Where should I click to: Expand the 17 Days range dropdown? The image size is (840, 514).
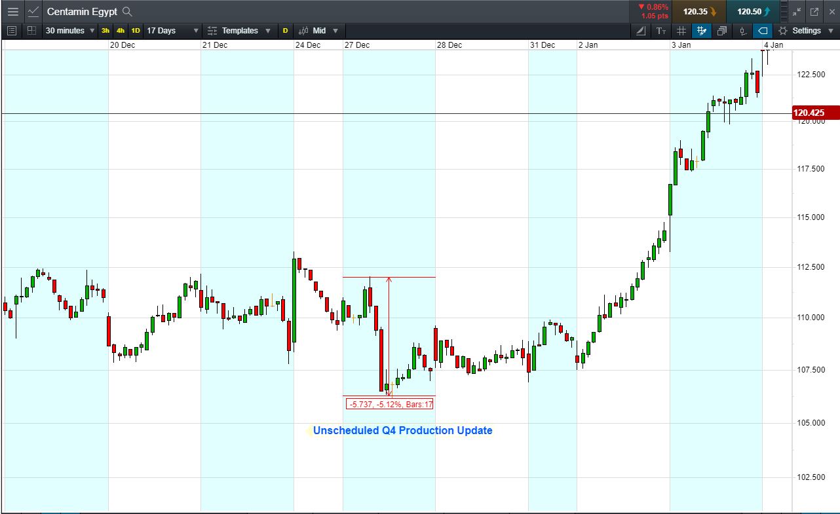click(172, 31)
